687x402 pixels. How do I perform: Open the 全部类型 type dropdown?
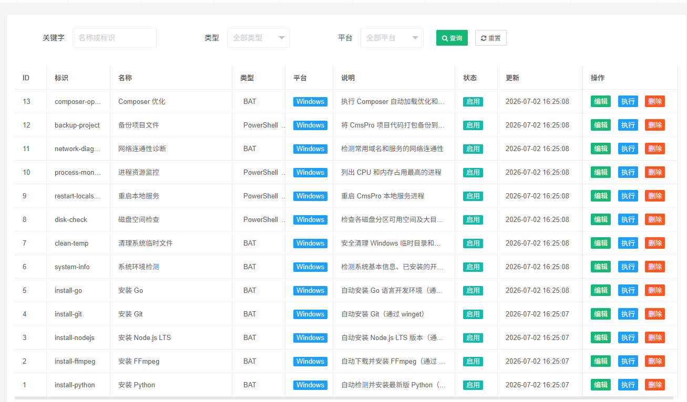[258, 38]
